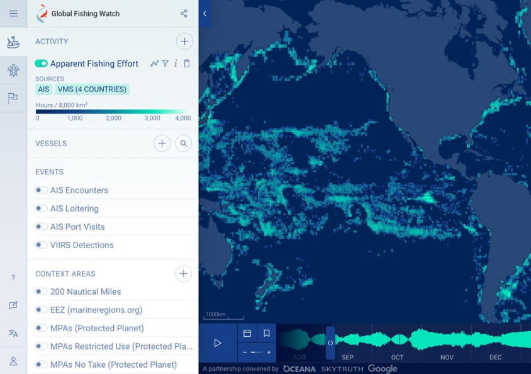
Task: Show info for Apparent Fishing Effort layer
Action: [176, 64]
